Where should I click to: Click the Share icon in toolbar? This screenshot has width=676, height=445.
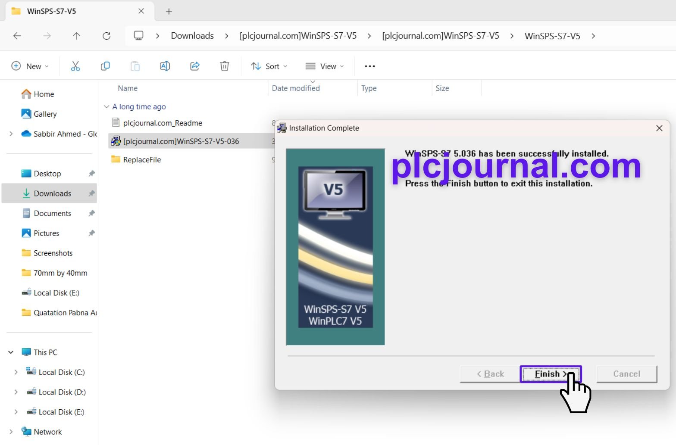pos(195,66)
